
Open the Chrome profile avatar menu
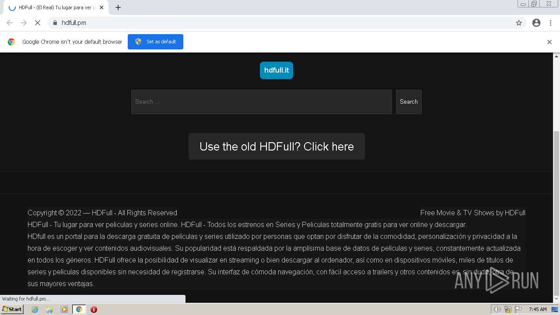tap(536, 23)
